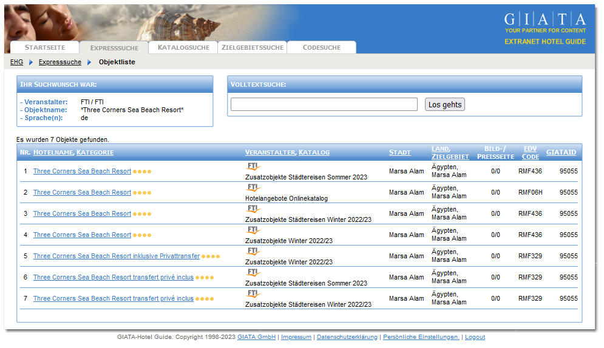Image resolution: width=604 pixels, height=348 pixels.
Task: Click the EHG breadcrumb link
Action: (x=16, y=62)
